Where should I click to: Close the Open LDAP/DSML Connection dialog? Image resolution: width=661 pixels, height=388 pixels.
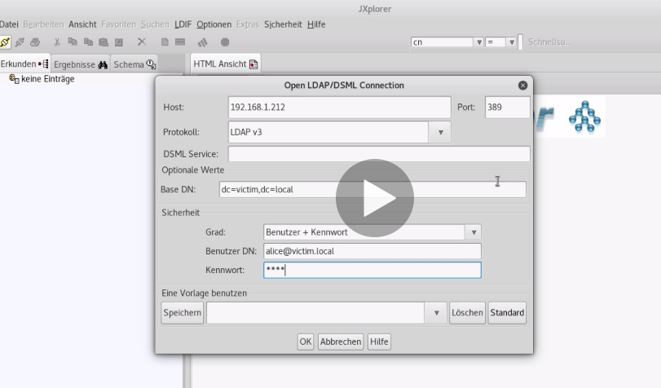tap(522, 86)
